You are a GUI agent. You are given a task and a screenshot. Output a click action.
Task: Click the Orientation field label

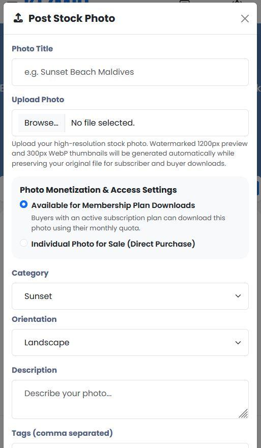tap(34, 319)
